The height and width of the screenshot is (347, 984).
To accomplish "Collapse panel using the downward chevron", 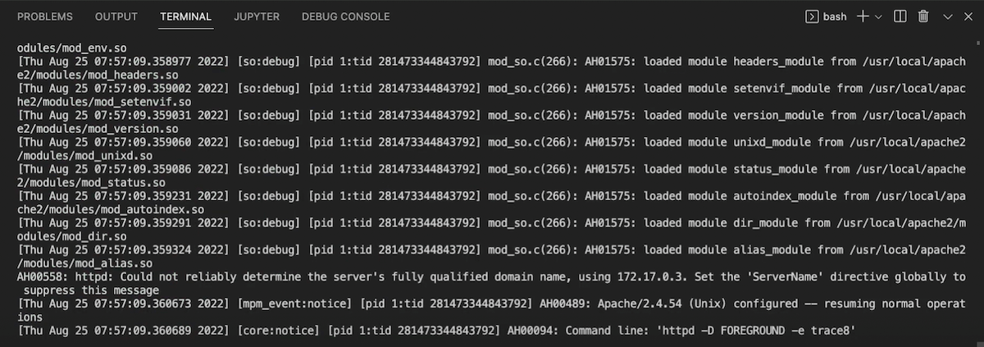I will click(948, 16).
